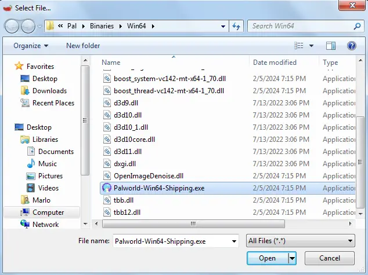368x275 pixels.
Task: Open the Music library
Action: tap(42, 164)
